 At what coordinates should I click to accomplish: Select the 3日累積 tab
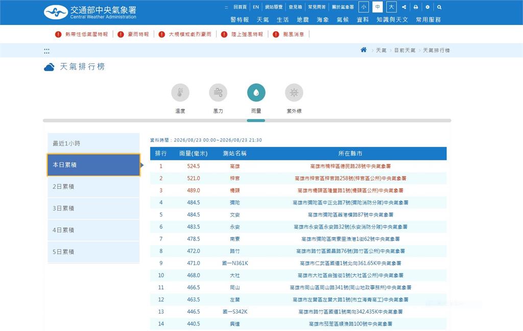pos(93,208)
